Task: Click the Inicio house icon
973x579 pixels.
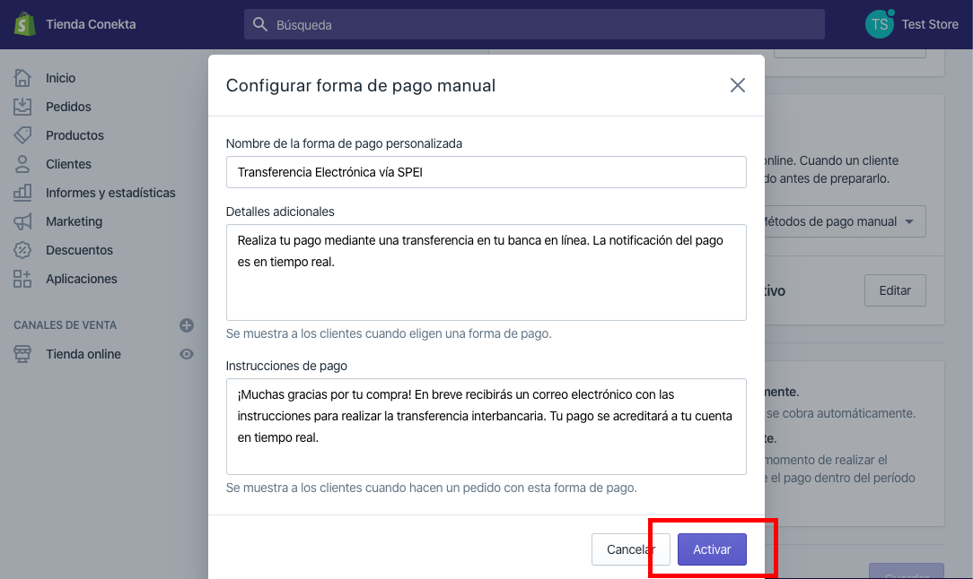Action: [x=22, y=78]
